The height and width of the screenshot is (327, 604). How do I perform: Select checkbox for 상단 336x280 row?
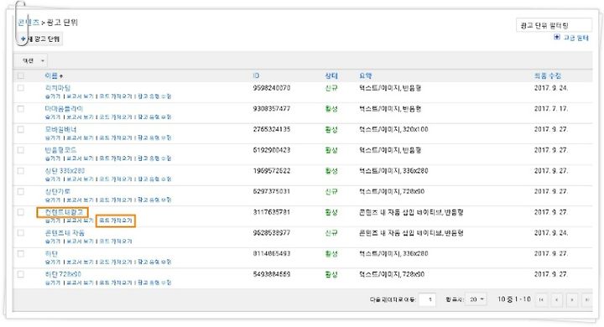click(21, 171)
